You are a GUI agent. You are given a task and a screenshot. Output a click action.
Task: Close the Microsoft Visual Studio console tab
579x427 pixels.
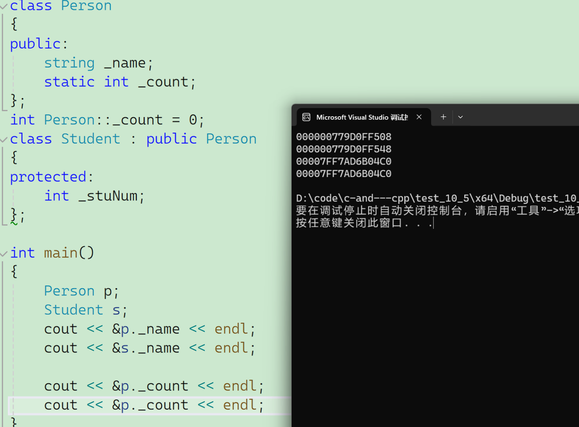pos(419,117)
